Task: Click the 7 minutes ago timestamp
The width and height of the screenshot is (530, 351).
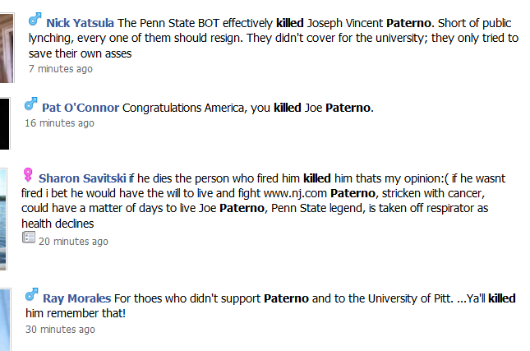Action: (61, 69)
